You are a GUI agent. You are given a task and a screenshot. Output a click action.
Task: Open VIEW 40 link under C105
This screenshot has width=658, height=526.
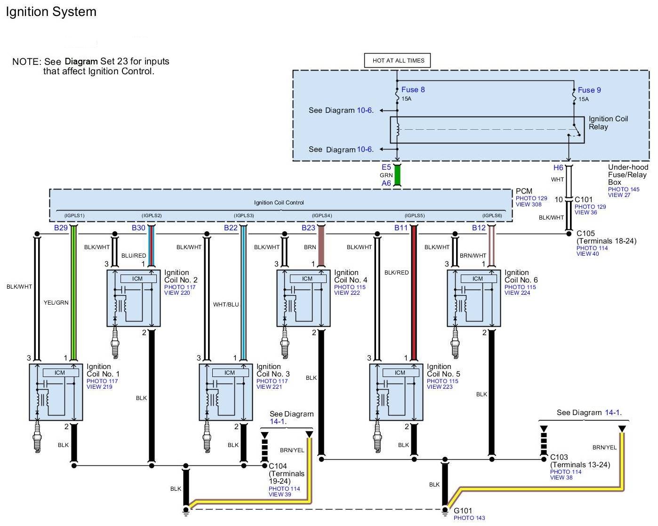pos(587,254)
